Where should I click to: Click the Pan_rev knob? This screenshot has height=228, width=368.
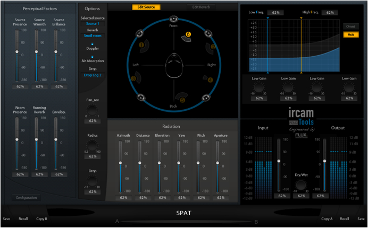92,110
